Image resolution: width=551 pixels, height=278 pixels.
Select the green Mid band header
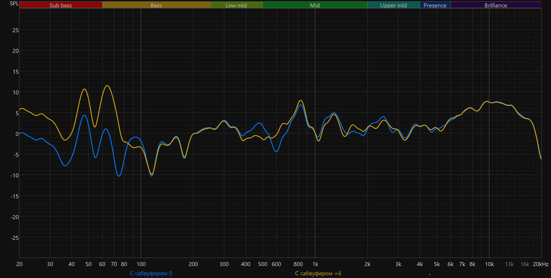pyautogui.click(x=315, y=5)
